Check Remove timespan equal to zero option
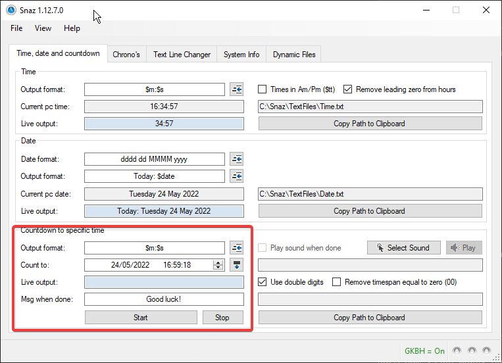Image resolution: width=502 pixels, height=363 pixels. (337, 282)
